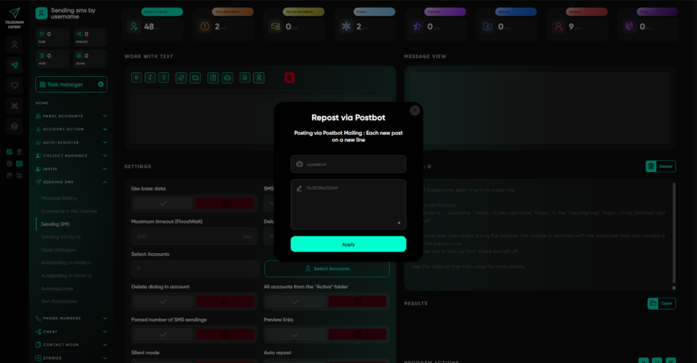Open the paper plane section in left sidebar

[14, 65]
